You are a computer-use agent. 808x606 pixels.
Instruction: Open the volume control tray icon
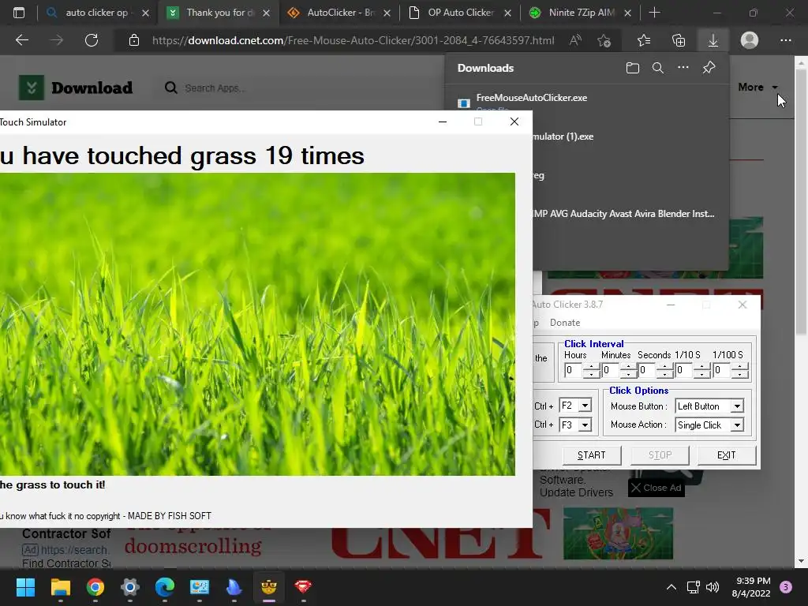click(x=713, y=587)
